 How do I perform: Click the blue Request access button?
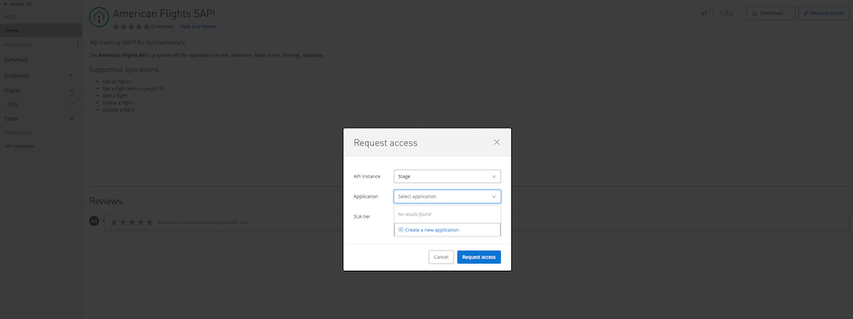478,257
